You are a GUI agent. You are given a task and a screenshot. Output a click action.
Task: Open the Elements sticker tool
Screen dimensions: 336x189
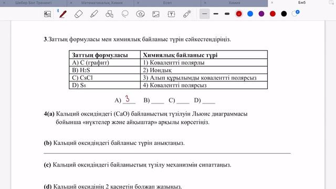tap(140, 14)
